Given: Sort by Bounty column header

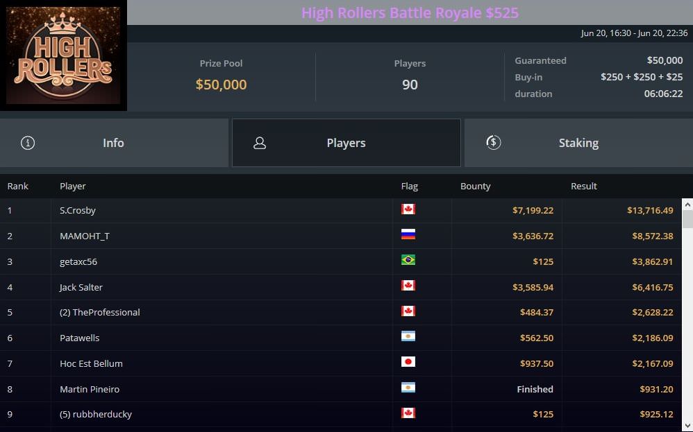Looking at the screenshot, I should point(475,186).
